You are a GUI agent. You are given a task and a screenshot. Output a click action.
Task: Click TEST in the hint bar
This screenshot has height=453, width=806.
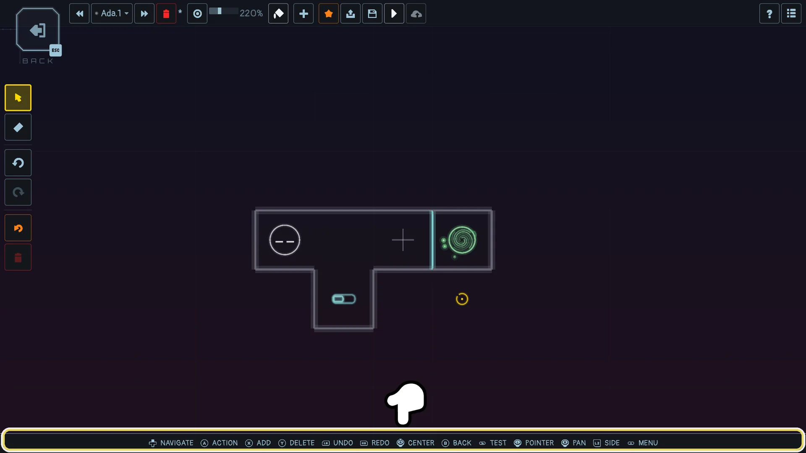tap(493, 443)
